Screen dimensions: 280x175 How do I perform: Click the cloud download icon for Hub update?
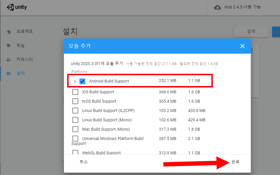click(x=217, y=7)
